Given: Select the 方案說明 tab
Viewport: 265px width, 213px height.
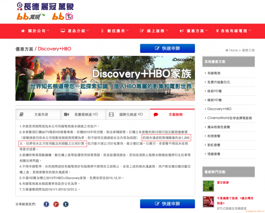Looking at the screenshot, I should coord(172,115).
